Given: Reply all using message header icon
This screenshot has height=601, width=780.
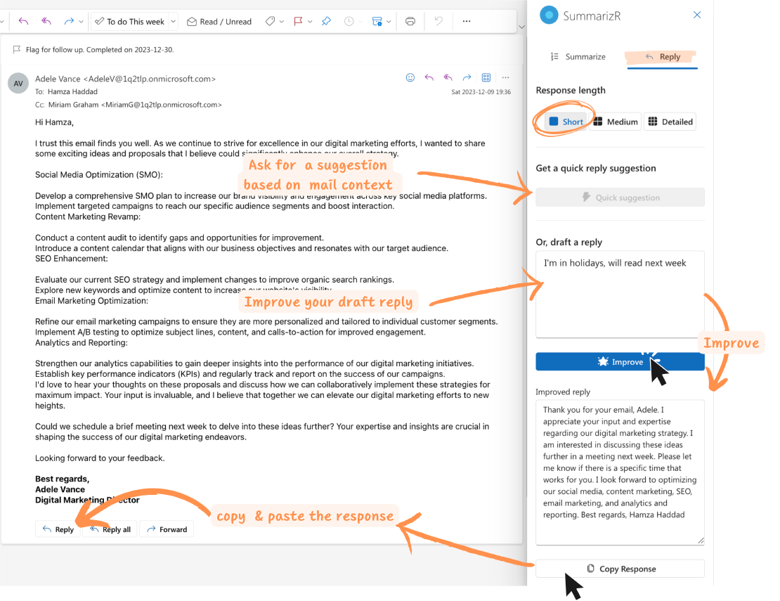Looking at the screenshot, I should (x=448, y=77).
